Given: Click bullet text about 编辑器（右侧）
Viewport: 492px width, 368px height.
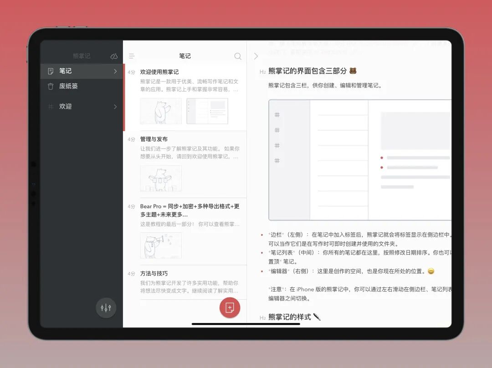Looking at the screenshot, I should coord(351,271).
